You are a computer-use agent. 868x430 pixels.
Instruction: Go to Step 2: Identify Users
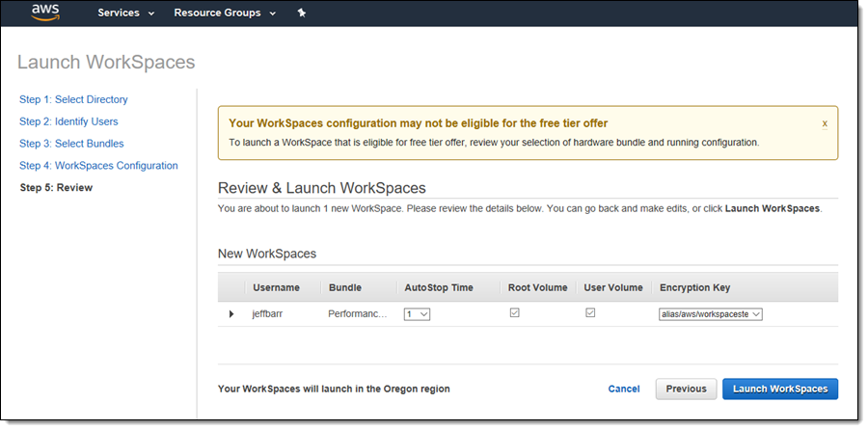(x=68, y=121)
